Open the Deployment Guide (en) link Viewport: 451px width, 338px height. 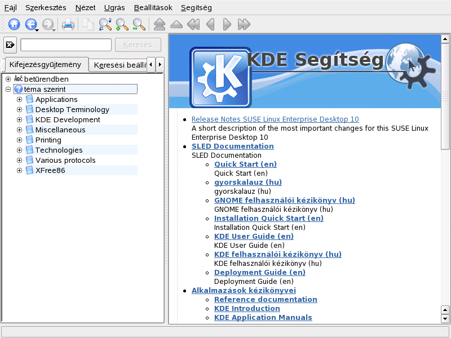[x=260, y=273]
